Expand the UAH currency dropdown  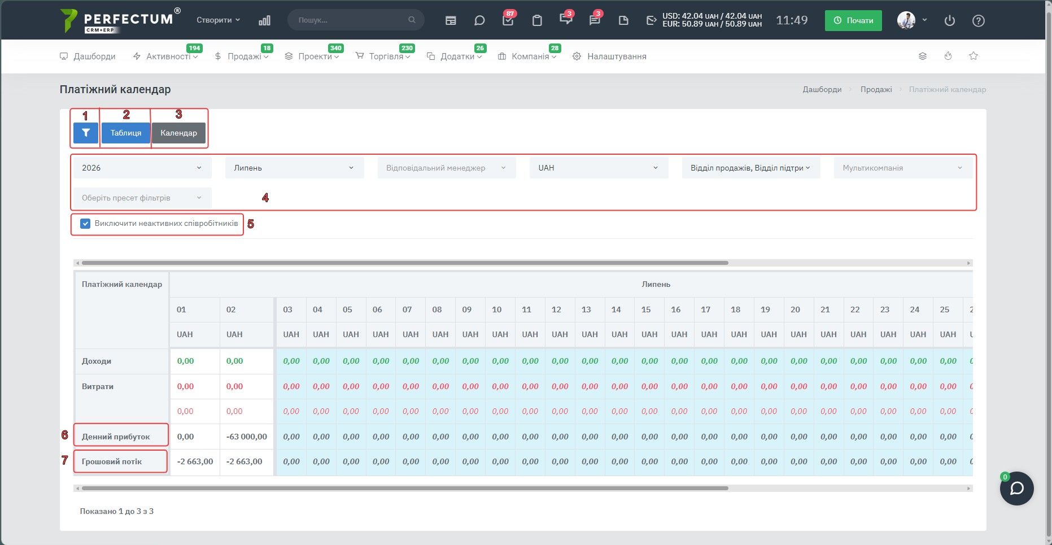pyautogui.click(x=599, y=168)
